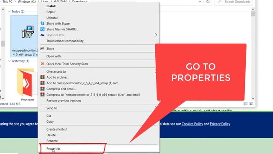Select the netspeedmonitor setup installer icon

coord(28,32)
